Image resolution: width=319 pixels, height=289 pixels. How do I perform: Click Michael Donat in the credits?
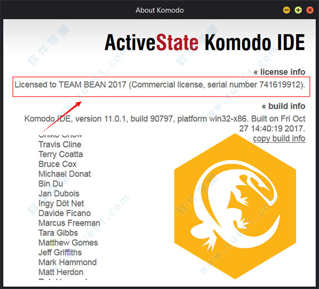64,174
